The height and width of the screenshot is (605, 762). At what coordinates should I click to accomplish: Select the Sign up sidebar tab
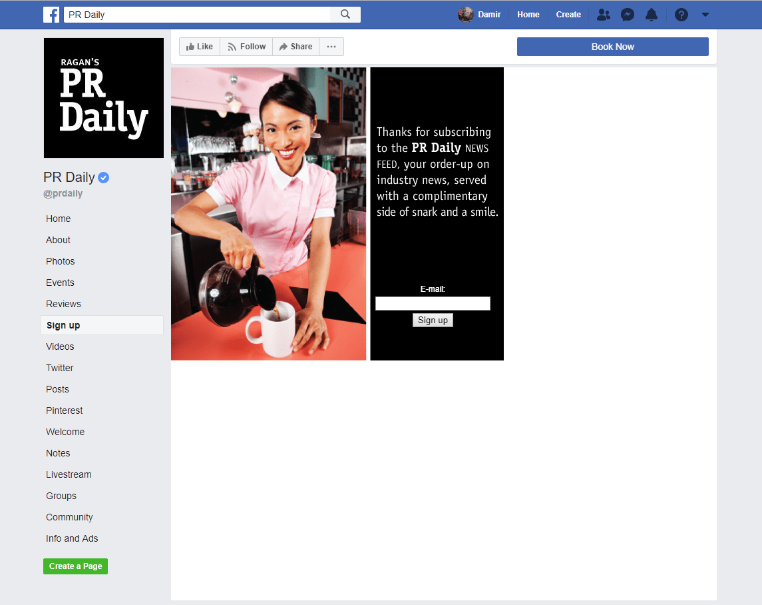coord(102,325)
